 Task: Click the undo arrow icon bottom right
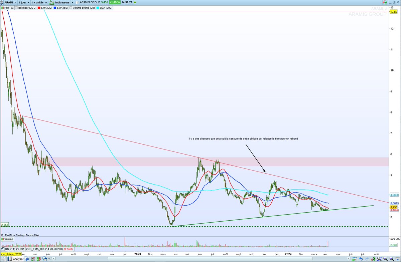(361, 259)
